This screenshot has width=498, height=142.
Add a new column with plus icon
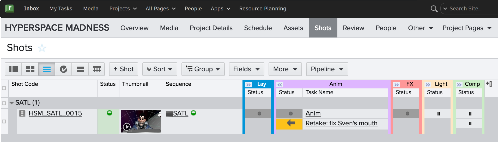[x=489, y=84]
